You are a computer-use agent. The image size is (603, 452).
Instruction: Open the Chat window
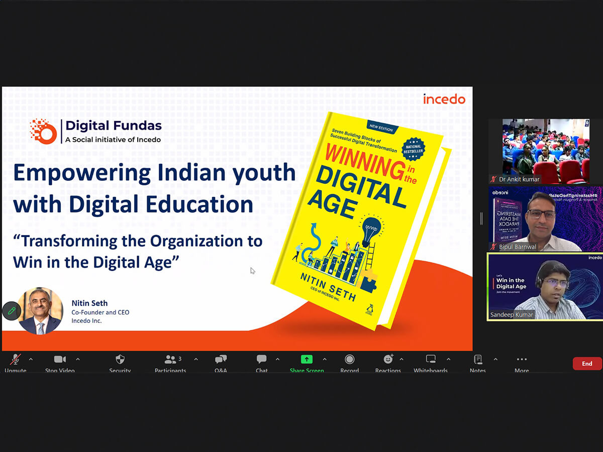(261, 360)
